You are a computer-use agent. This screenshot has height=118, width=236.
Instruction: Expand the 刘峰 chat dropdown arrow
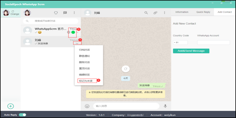[77, 44]
